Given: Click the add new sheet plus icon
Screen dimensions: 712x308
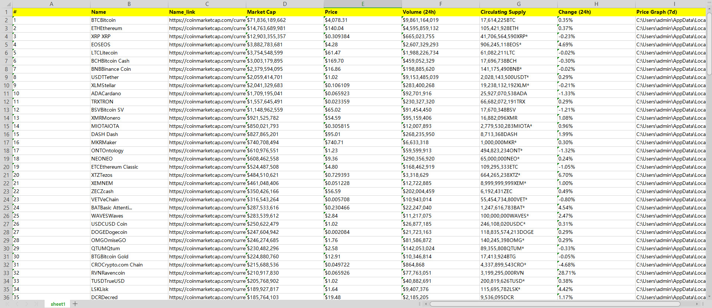Looking at the screenshot, I should 75,304.
